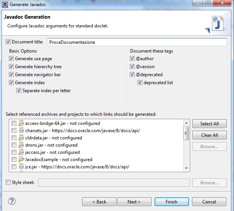The height and width of the screenshot is (211, 234).
Task: Open the help question mark icon
Action: [x=11, y=201]
